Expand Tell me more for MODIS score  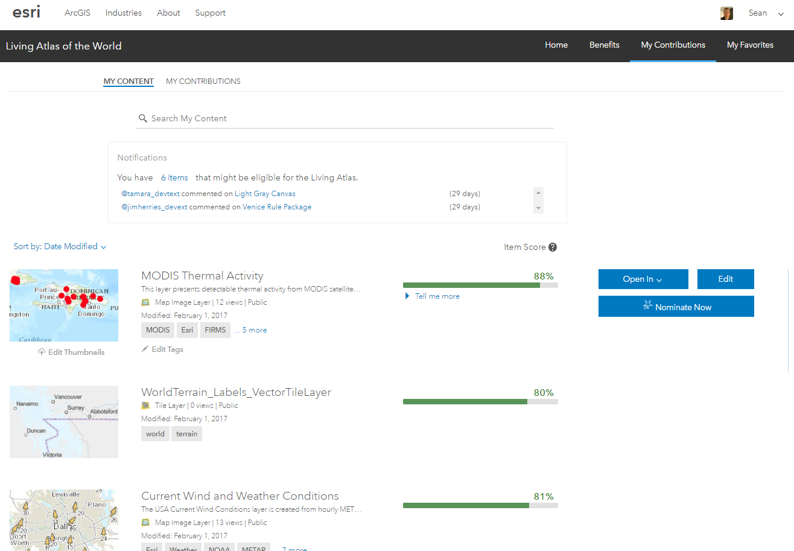click(433, 296)
